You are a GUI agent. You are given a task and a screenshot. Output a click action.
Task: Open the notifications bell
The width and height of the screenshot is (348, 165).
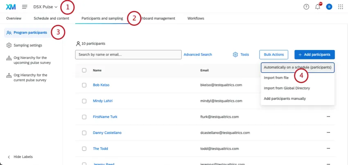click(318, 7)
